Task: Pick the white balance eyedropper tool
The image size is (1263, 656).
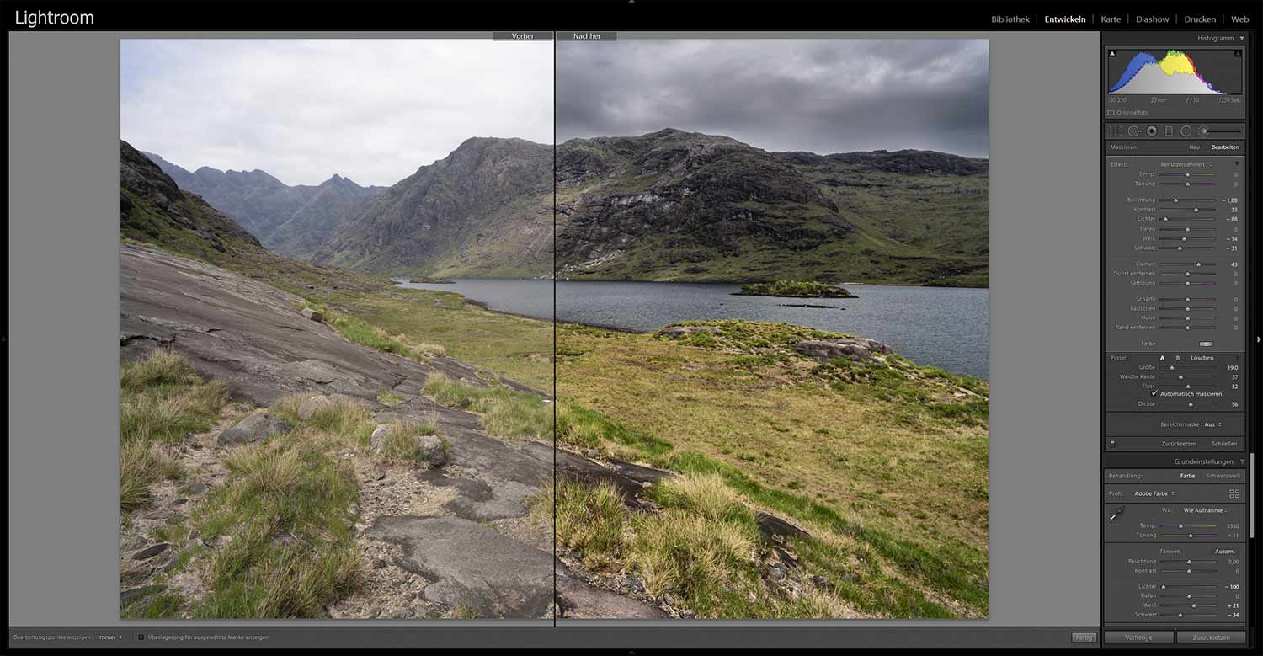Action: [1117, 514]
